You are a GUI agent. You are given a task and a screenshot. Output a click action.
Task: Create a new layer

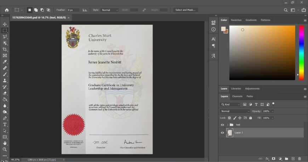click(293, 159)
